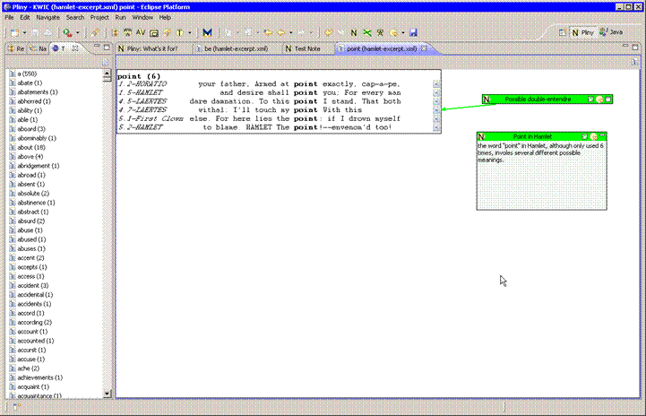Click the word list scrollbar down arrow
This screenshot has height=416, width=646.
108,394
